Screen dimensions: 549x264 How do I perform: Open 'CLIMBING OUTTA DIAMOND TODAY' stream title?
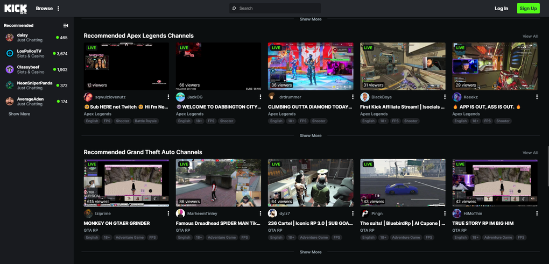[x=310, y=107]
